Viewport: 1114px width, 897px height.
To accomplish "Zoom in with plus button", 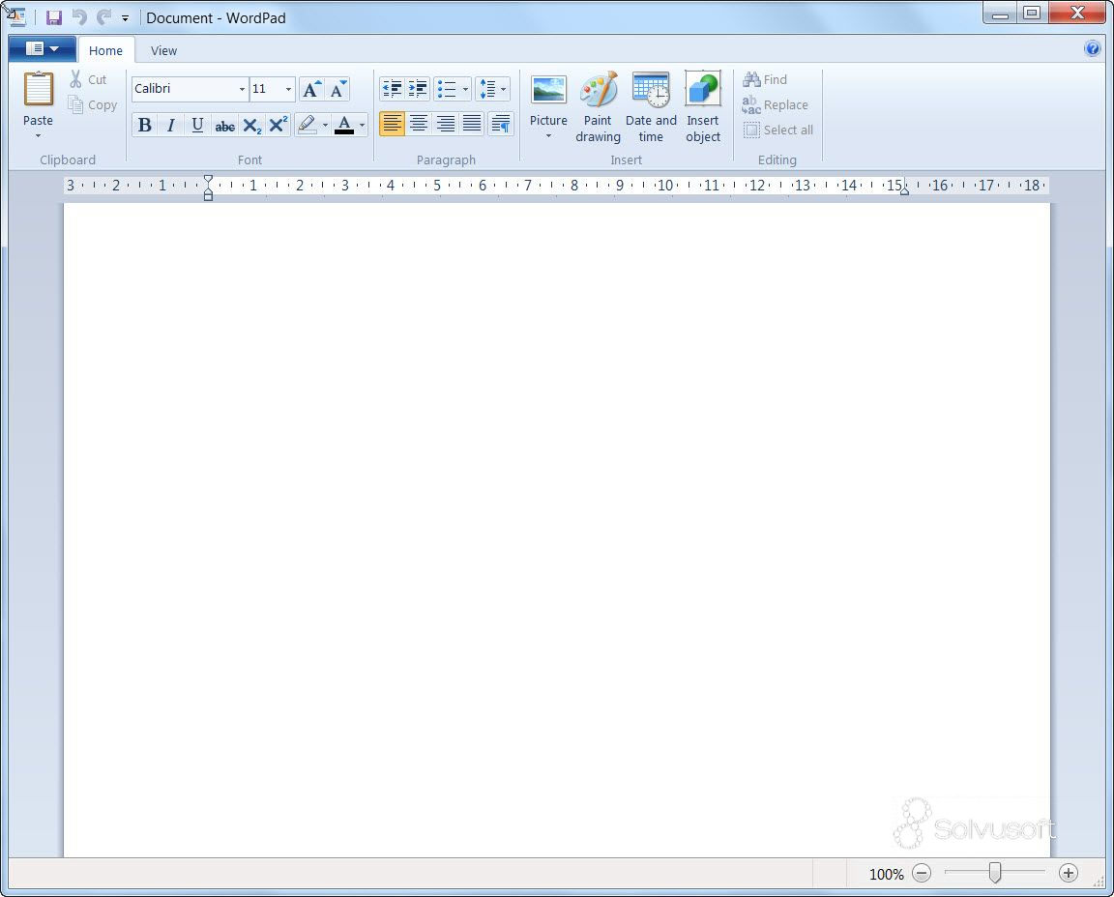I will [x=1069, y=873].
